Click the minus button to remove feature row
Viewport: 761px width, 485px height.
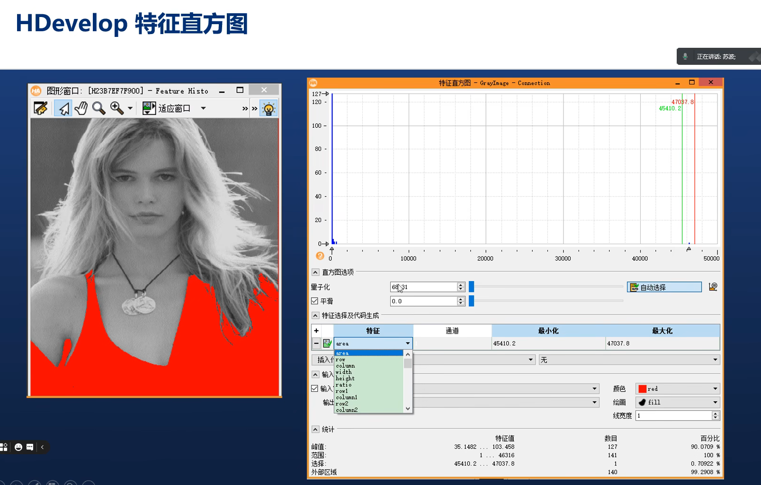[316, 342]
